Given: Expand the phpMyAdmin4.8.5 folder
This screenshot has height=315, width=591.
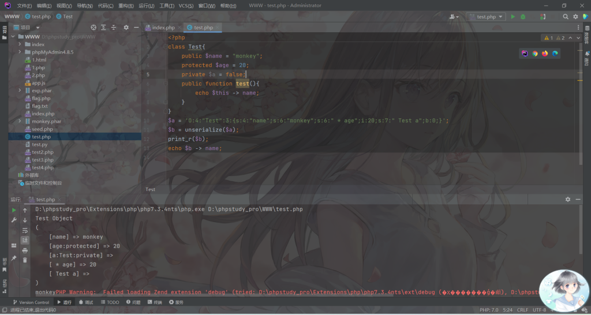Looking at the screenshot, I should click(x=20, y=52).
